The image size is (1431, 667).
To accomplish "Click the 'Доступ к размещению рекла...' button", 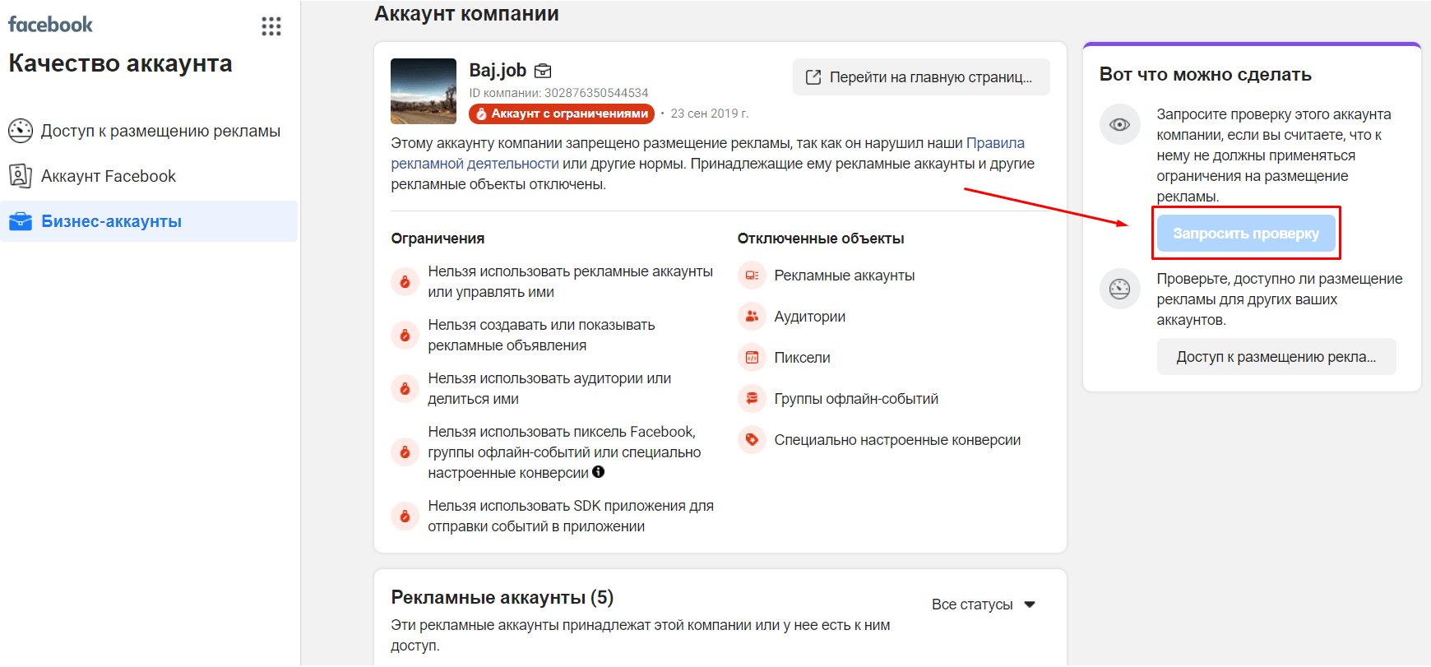I will tap(1276, 357).
